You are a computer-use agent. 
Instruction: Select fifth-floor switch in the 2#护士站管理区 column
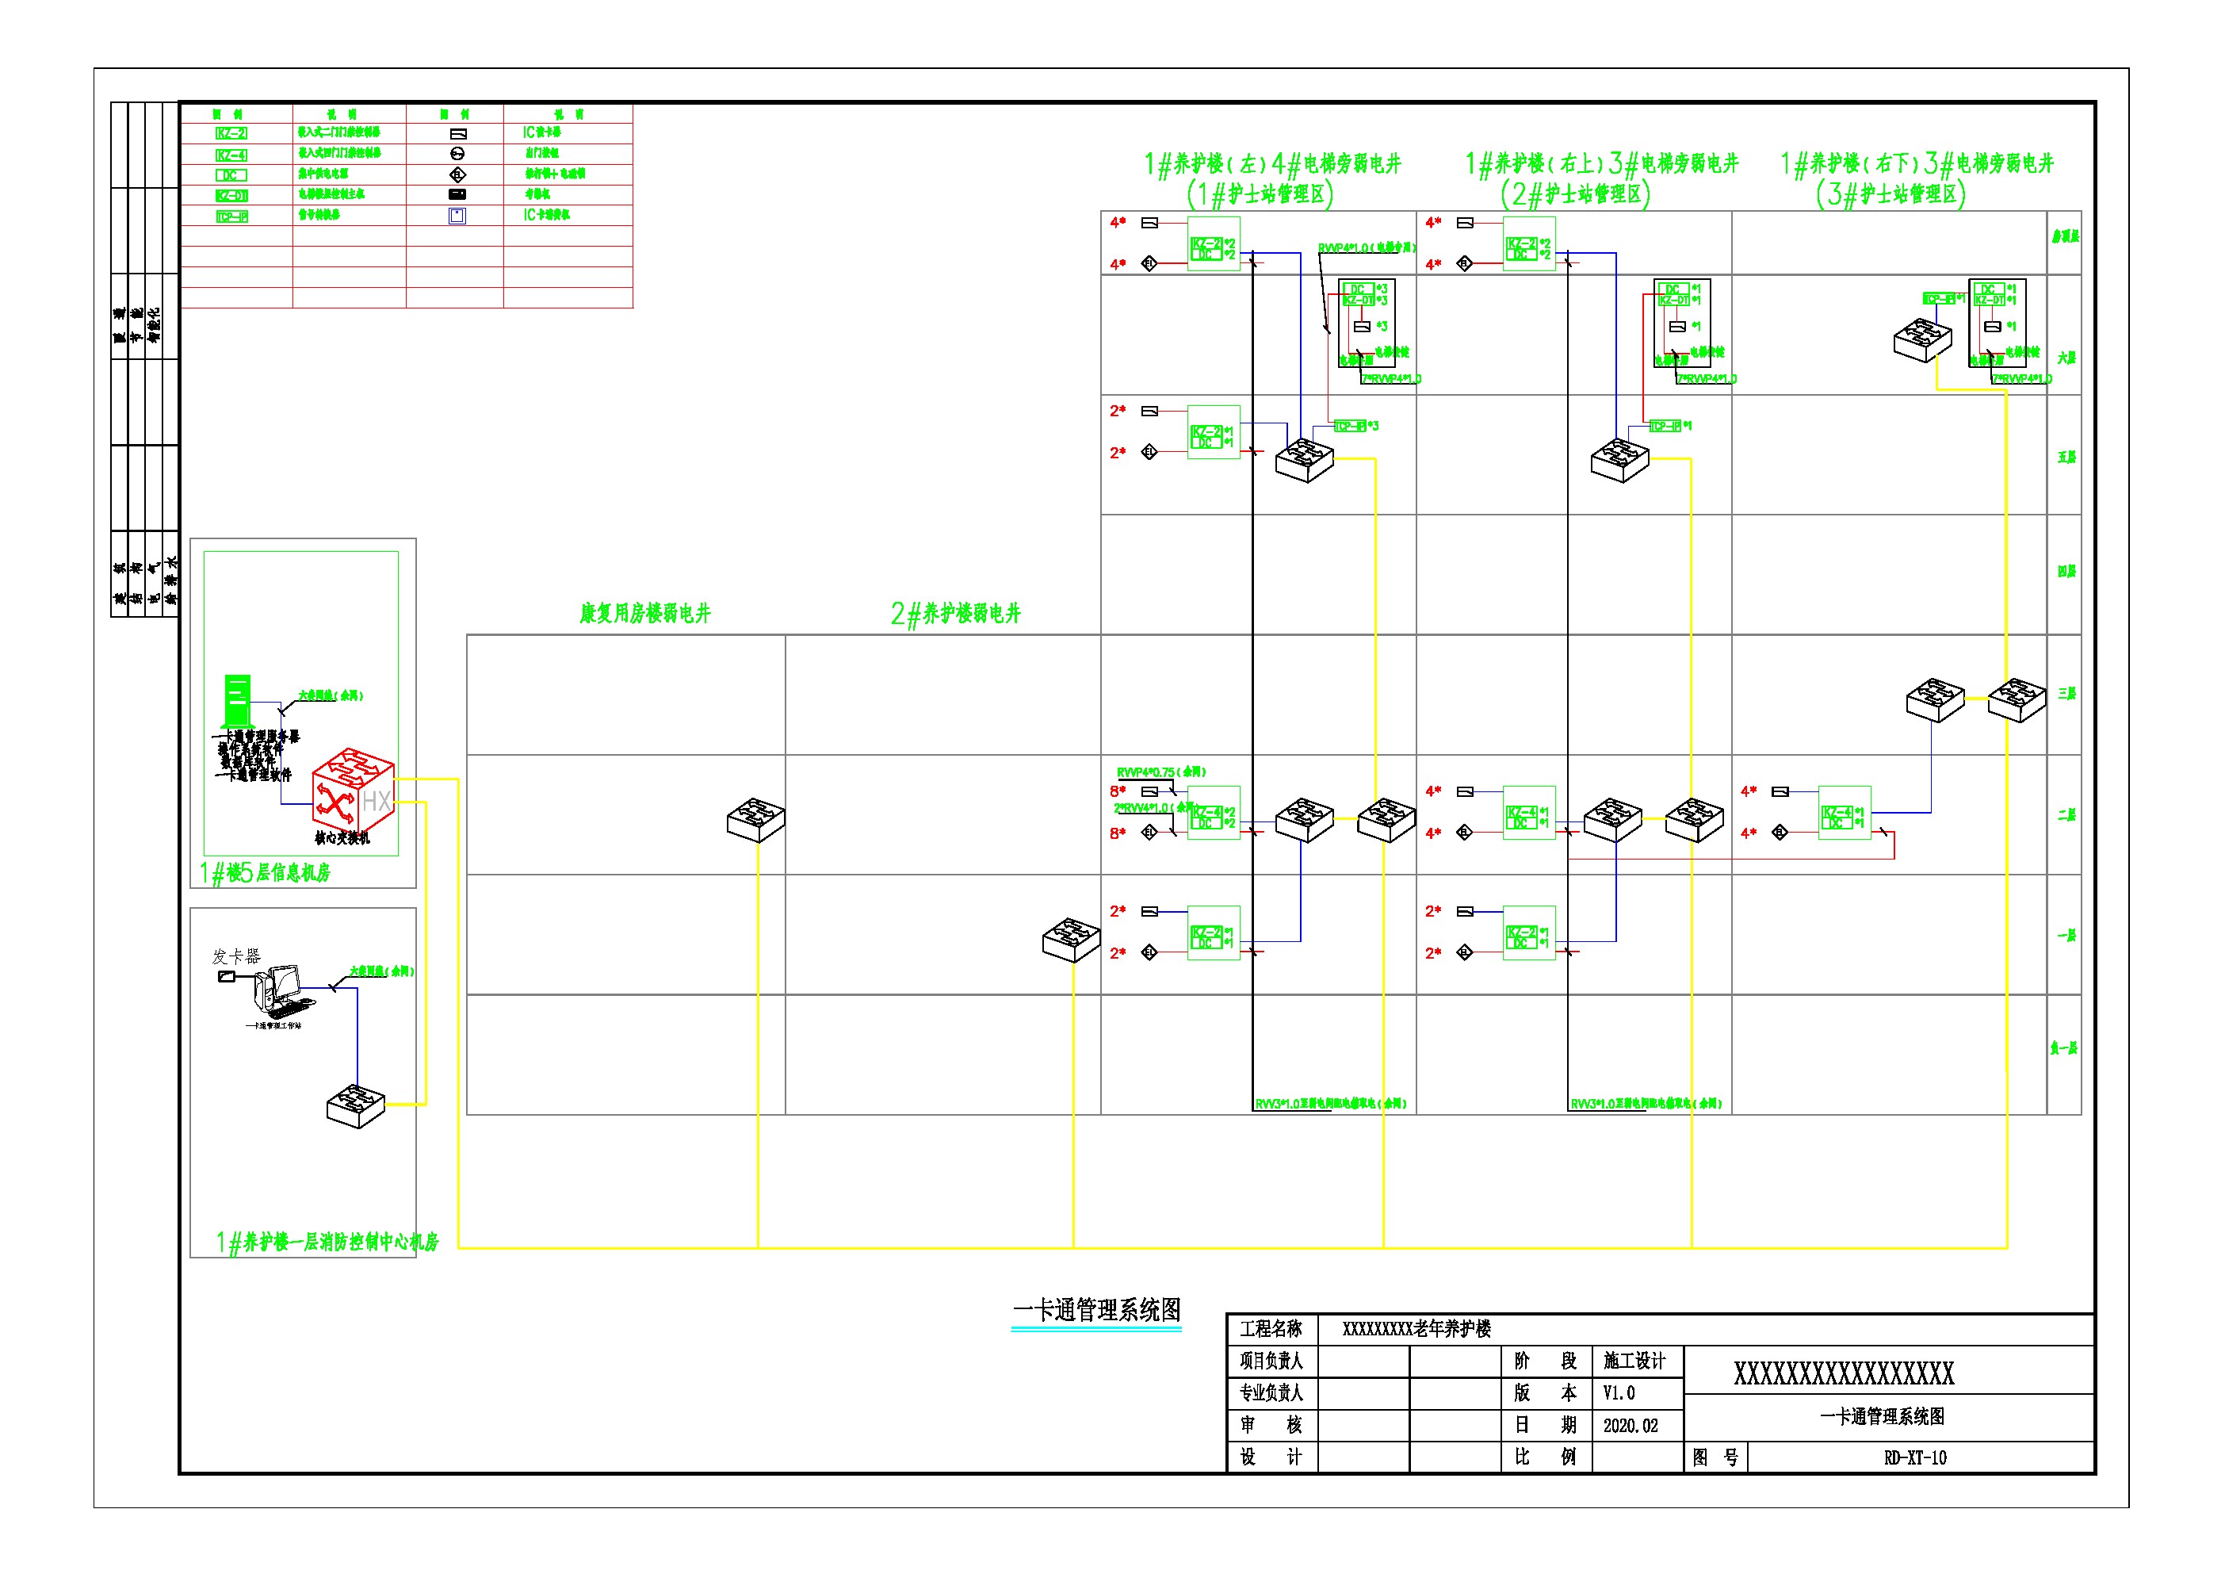pos(1620,461)
